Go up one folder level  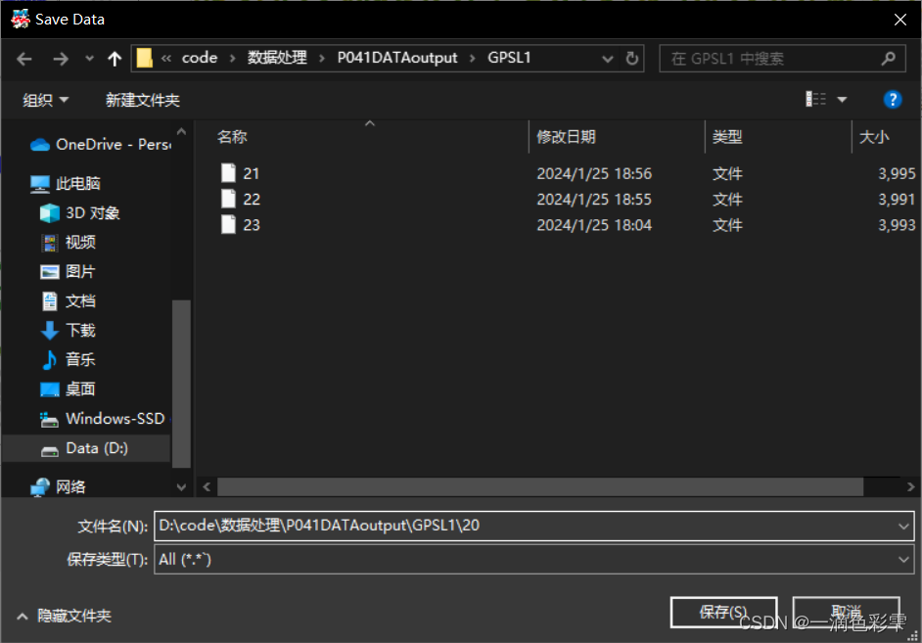[114, 58]
